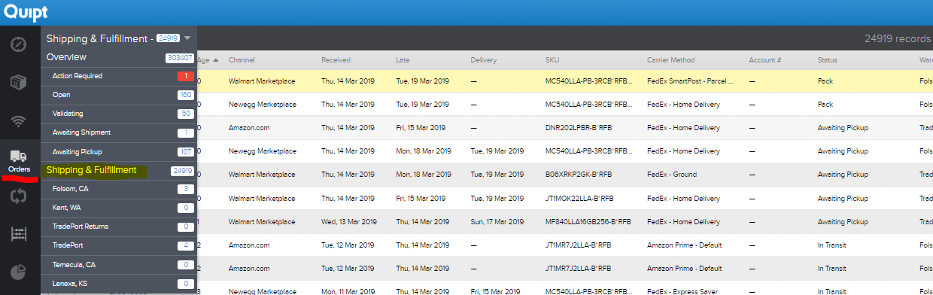Expand the Shipping & Fulfillment header dropdown arrow
933x295 pixels.
tap(187, 38)
